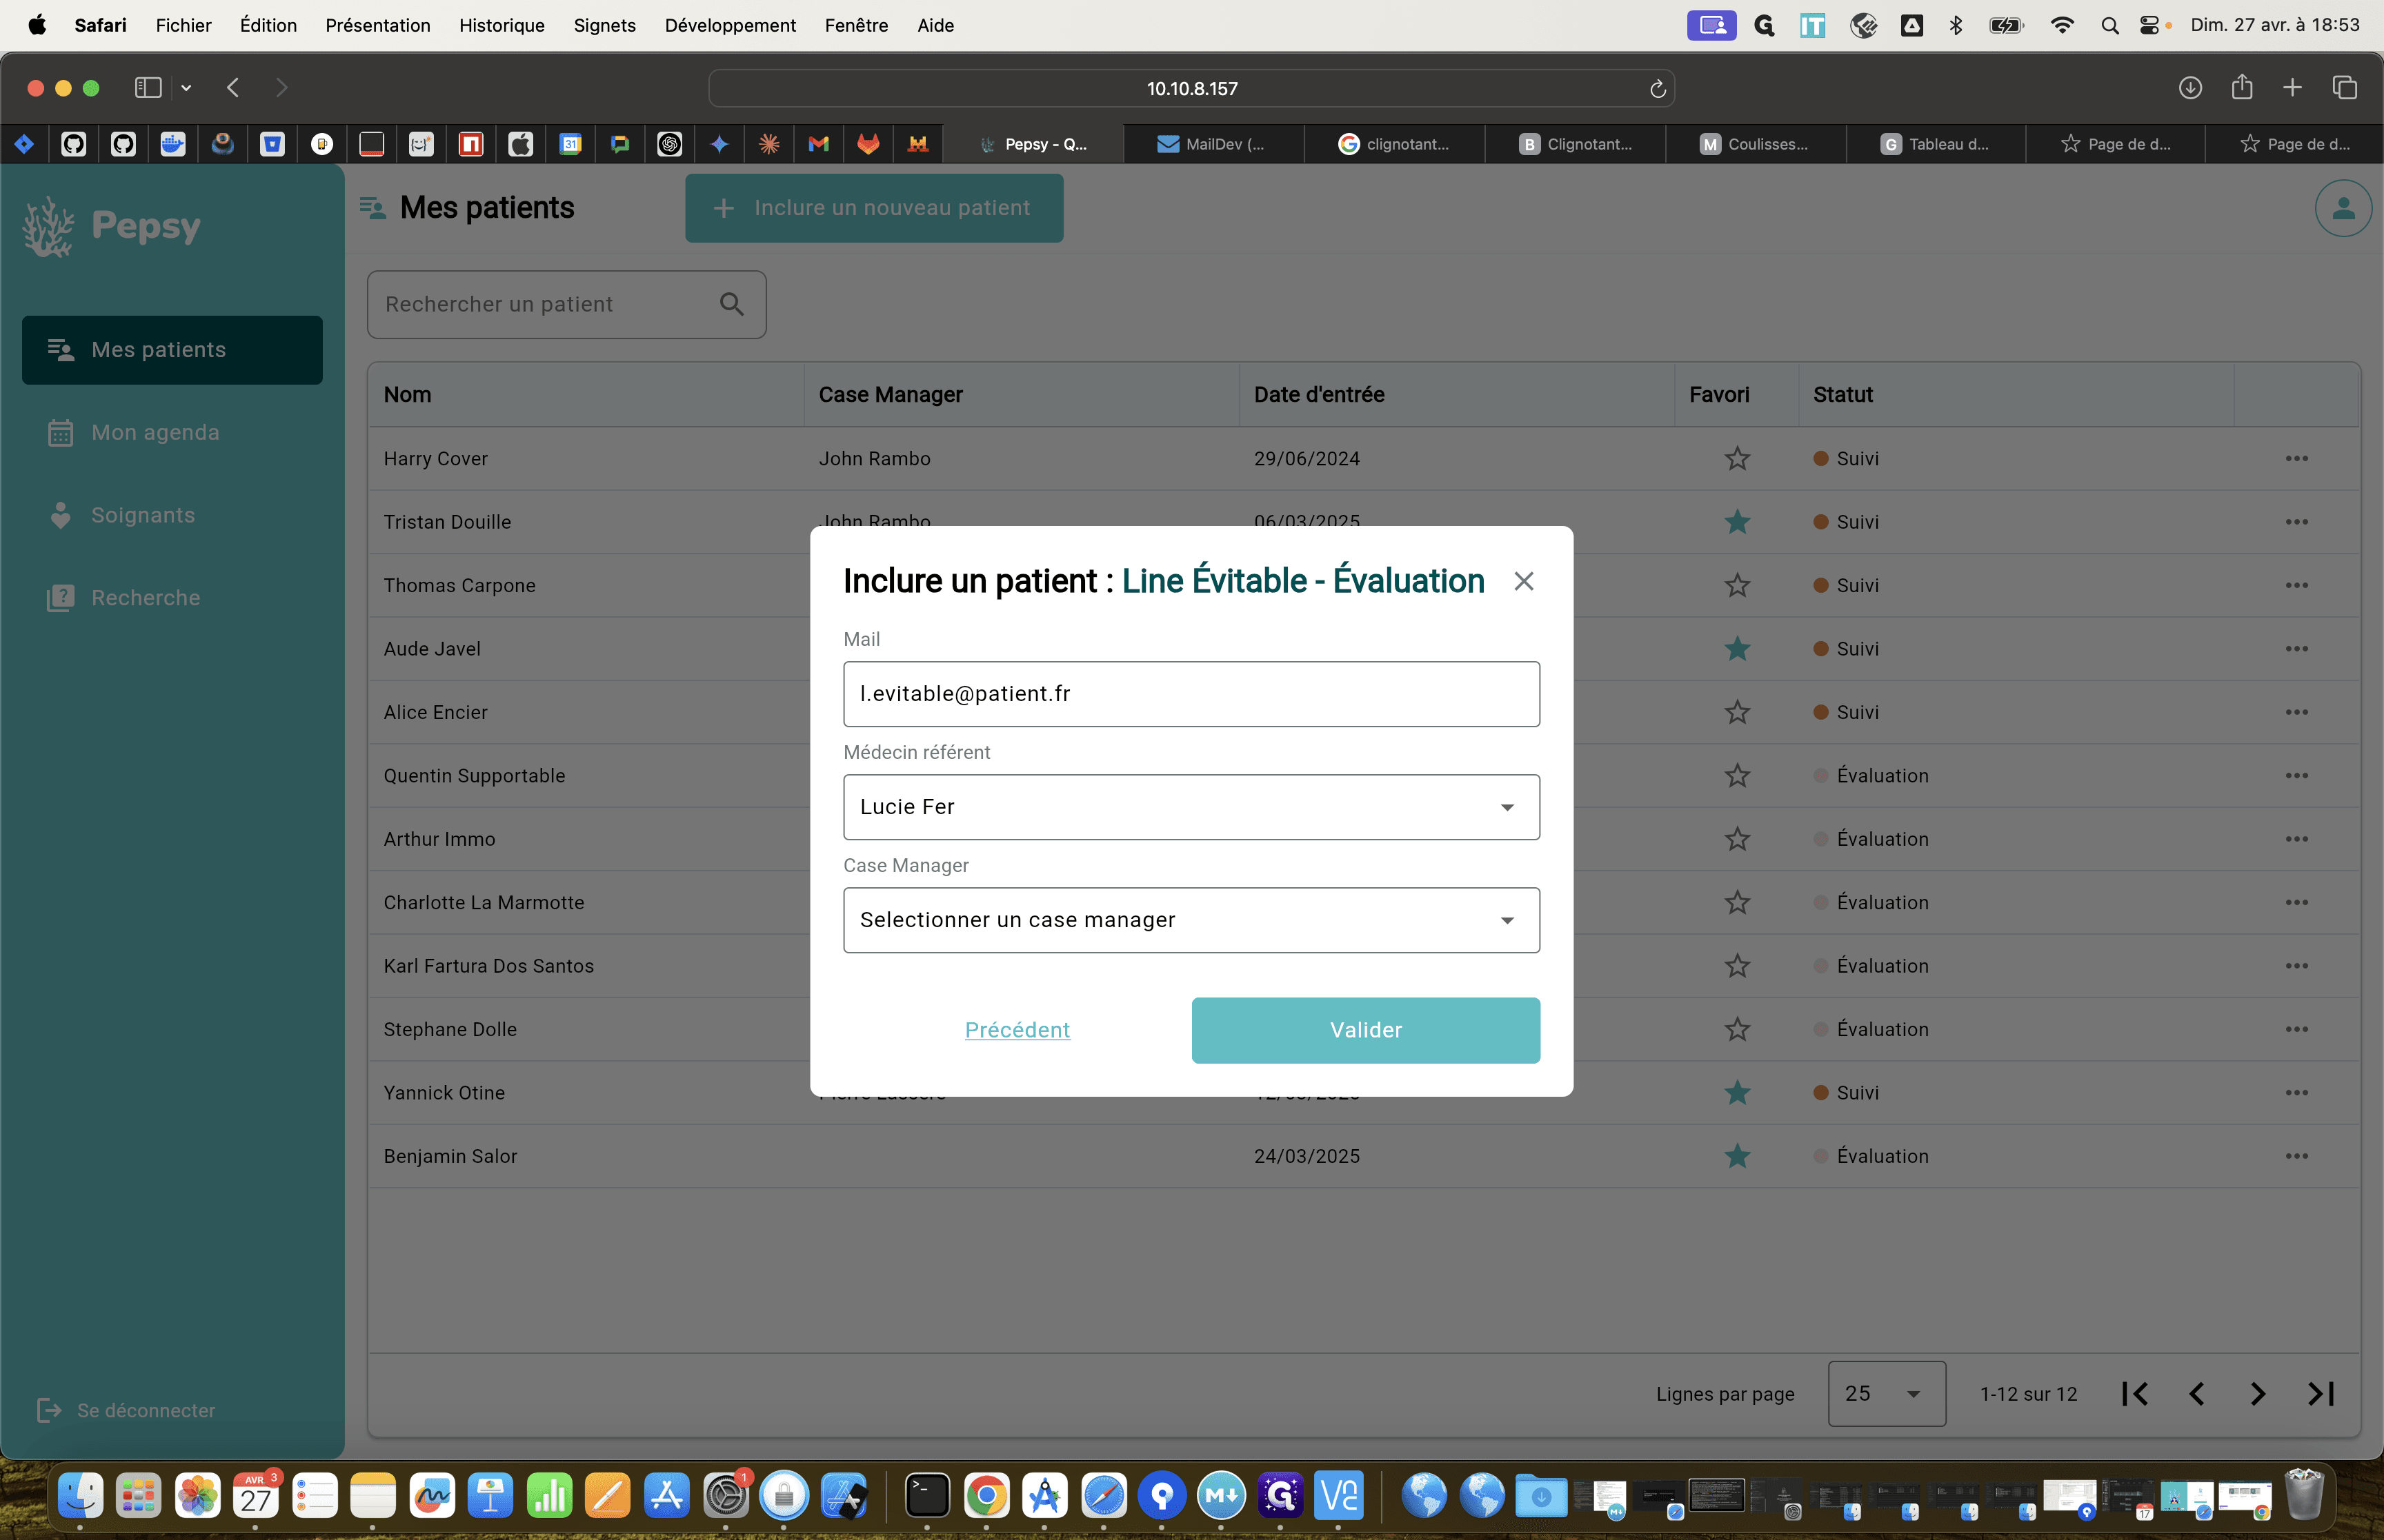The image size is (2384, 1540).
Task: Toggle favorite star for Benjamin Salor
Action: point(1737,1156)
